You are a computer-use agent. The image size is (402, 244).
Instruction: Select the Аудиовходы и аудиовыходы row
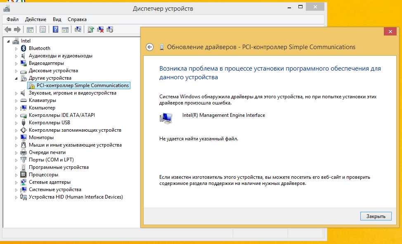click(x=61, y=56)
